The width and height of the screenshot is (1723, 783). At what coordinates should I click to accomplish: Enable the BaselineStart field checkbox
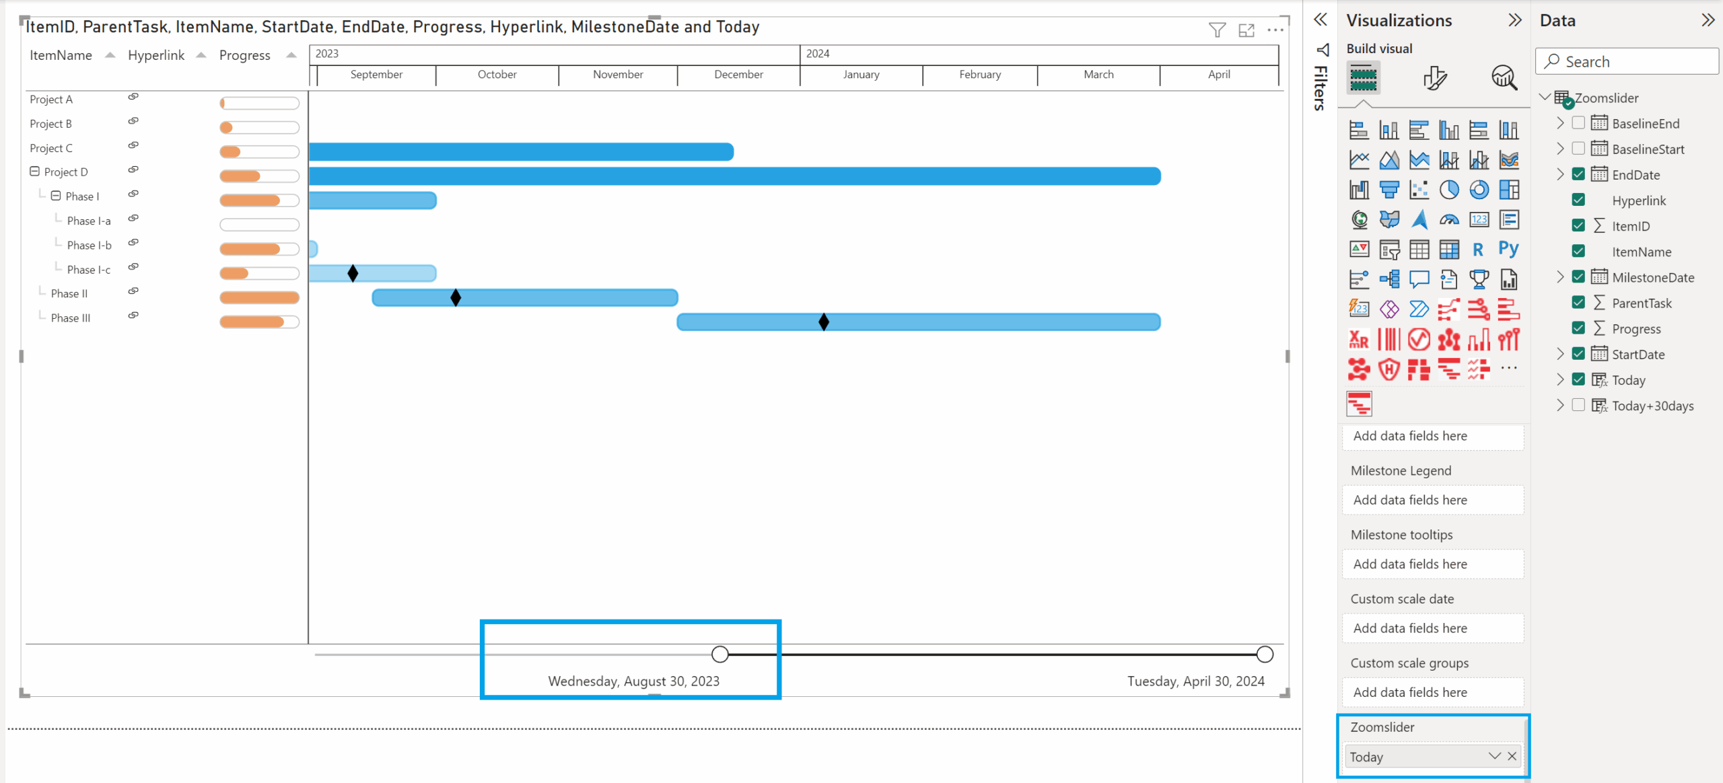pos(1578,148)
